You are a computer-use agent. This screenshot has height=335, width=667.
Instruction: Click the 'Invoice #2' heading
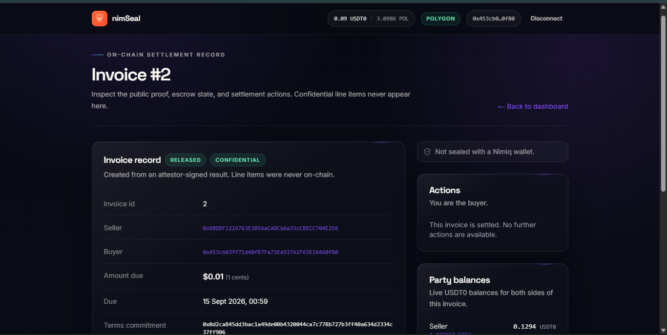tap(131, 75)
